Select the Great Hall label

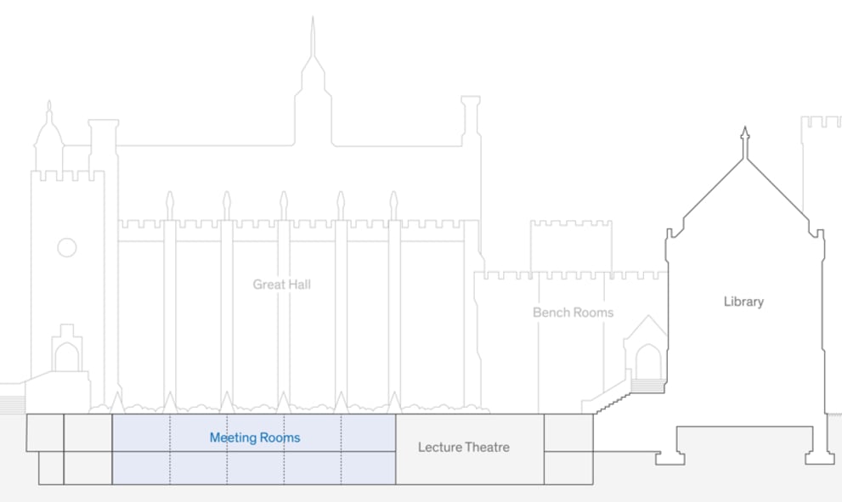tap(282, 285)
